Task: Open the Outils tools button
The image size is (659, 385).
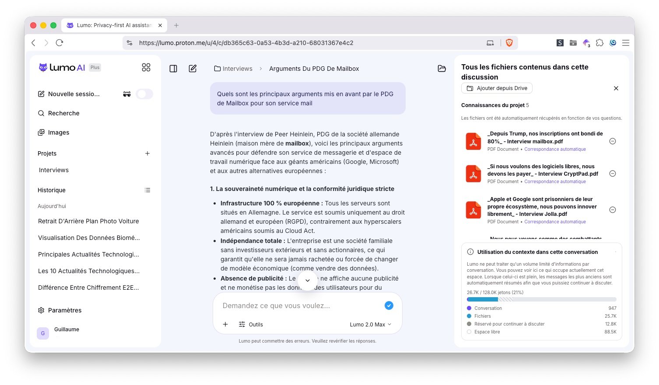Action: point(251,324)
